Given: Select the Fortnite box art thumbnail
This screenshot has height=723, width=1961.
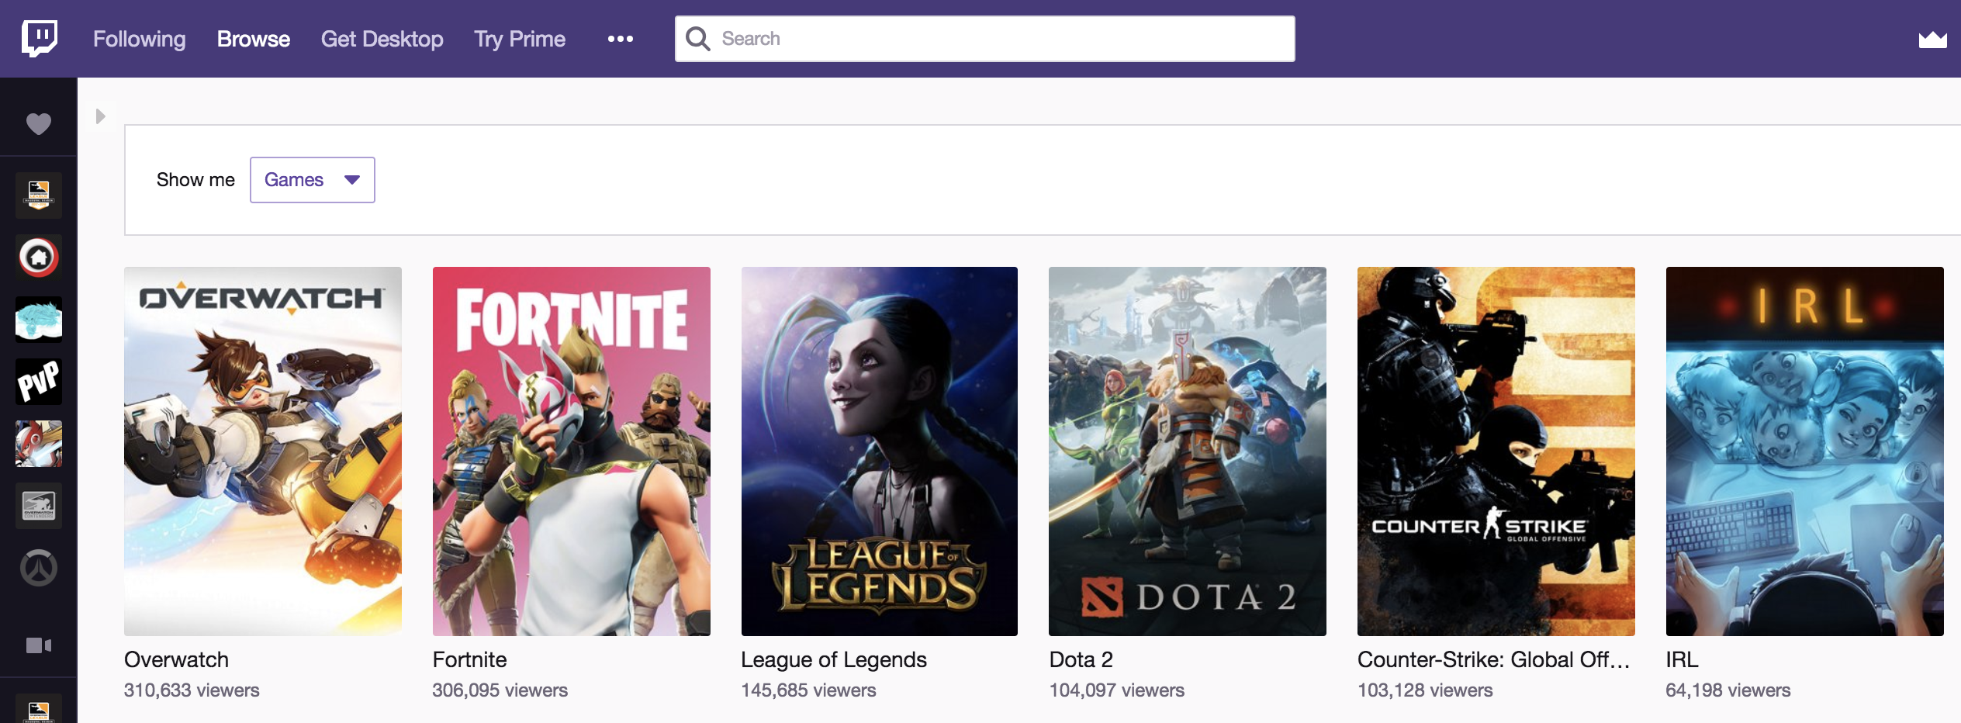Looking at the screenshot, I should [x=572, y=451].
